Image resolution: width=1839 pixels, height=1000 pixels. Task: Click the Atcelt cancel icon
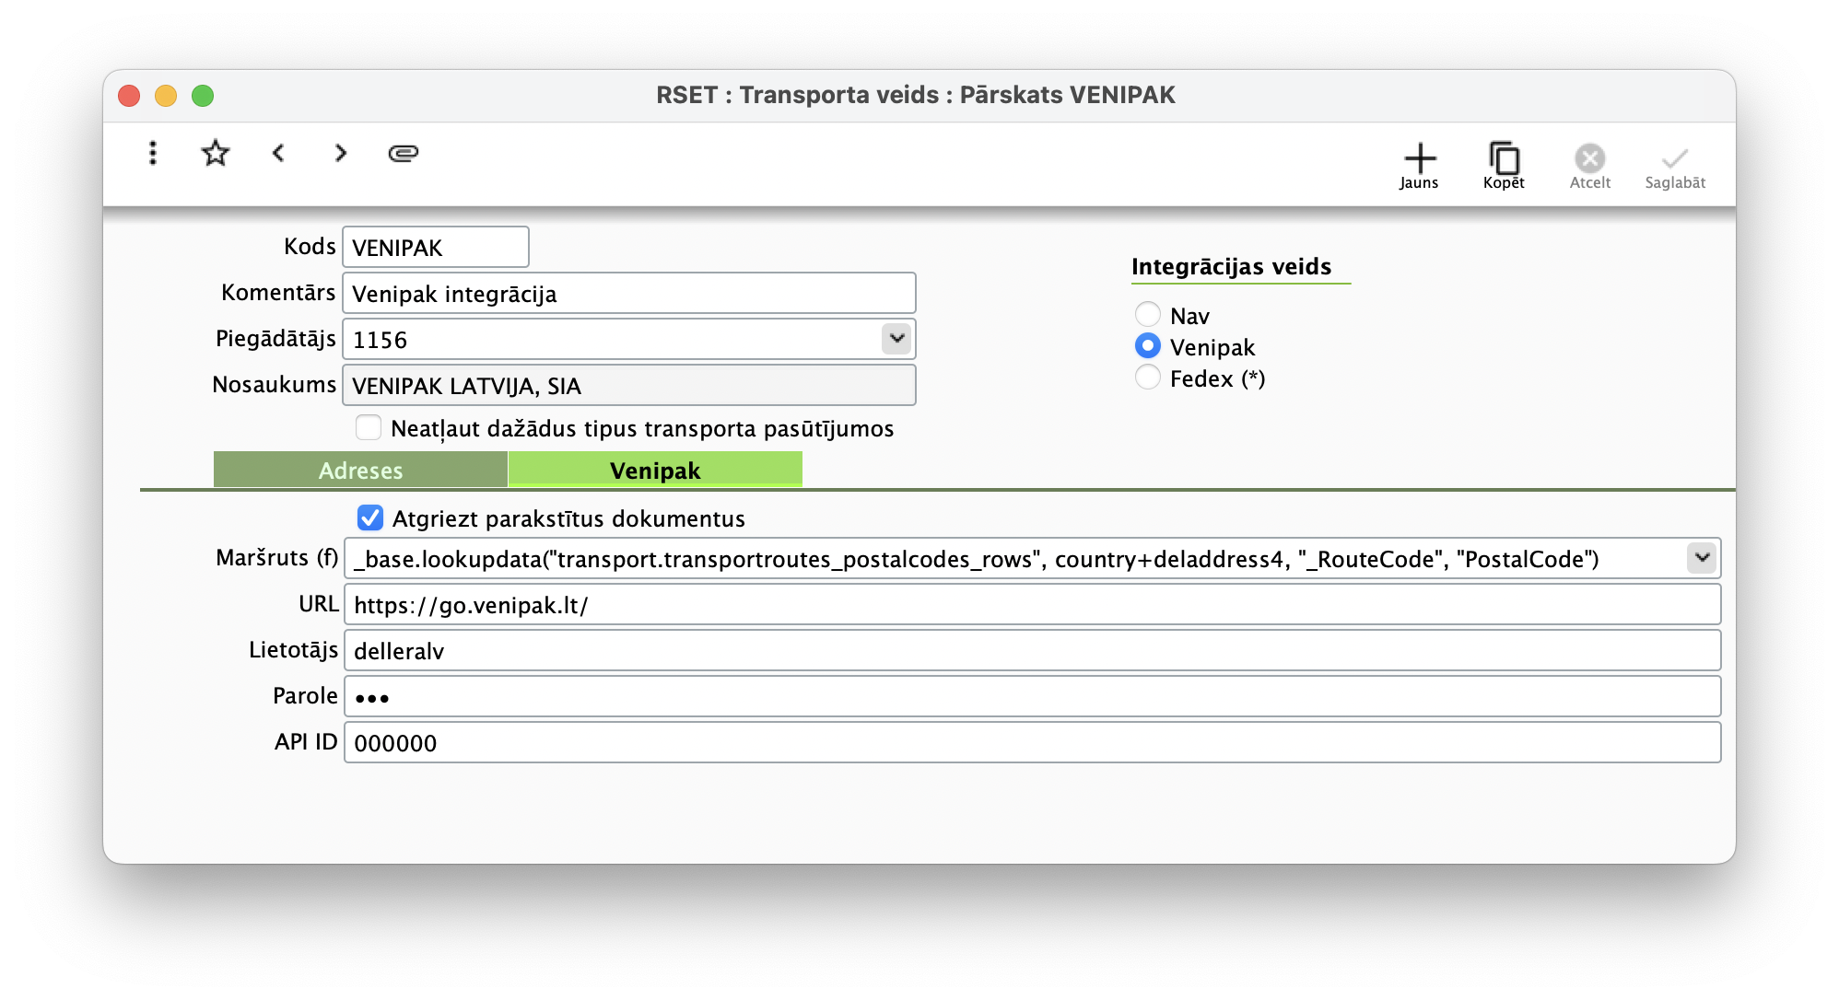click(1589, 166)
